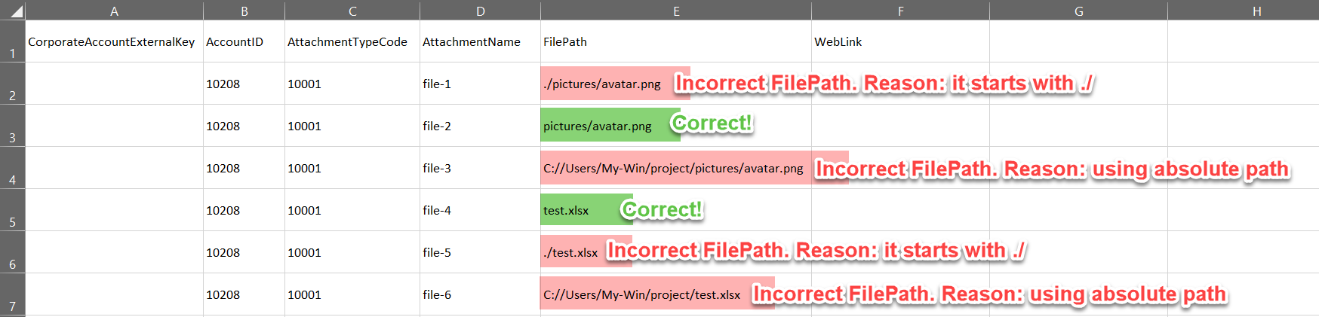Click the file-6 attachment name cell
This screenshot has width=1319, height=317.
480,294
